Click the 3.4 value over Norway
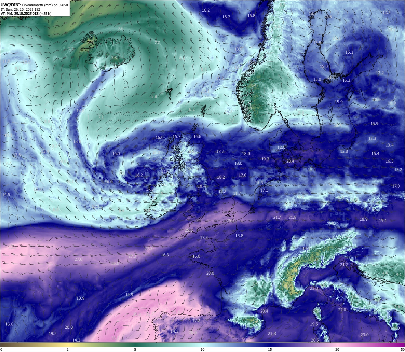 253,86
